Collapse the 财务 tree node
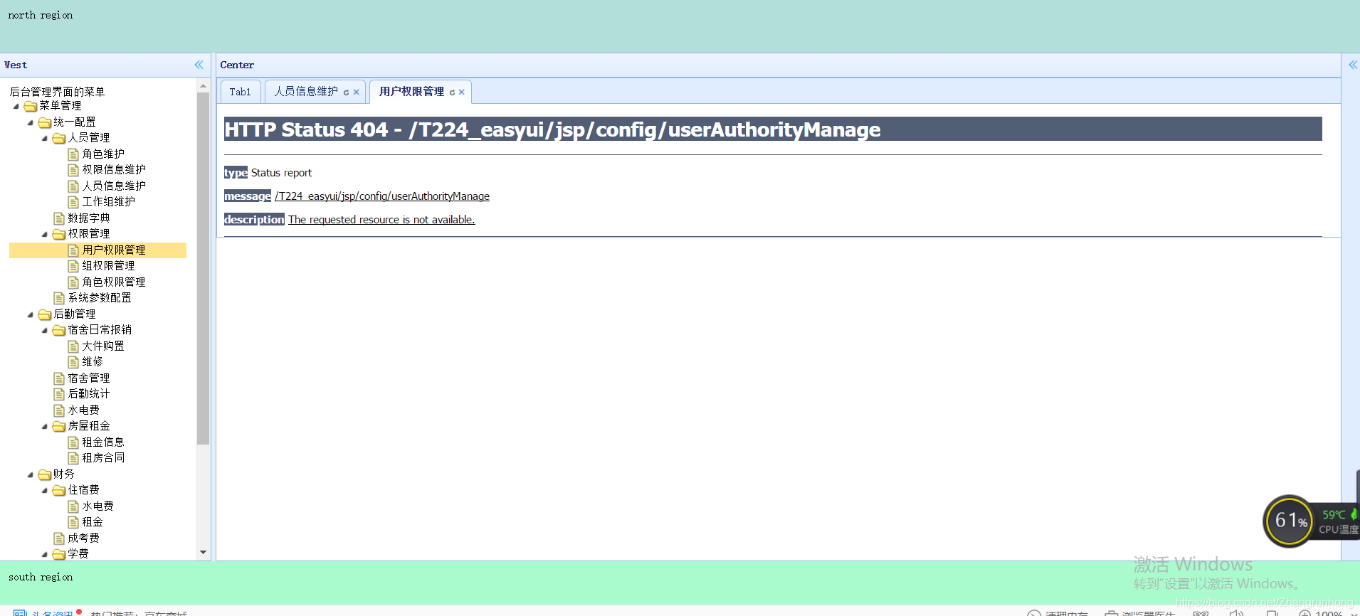 point(31,474)
